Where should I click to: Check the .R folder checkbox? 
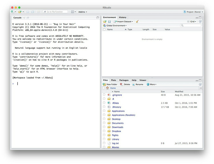coord(104,99)
